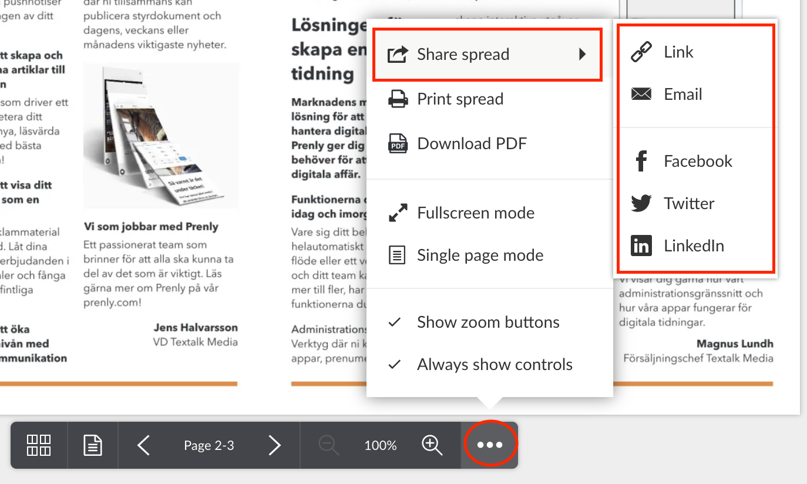Go to the previous page with left chevron
Image resolution: width=807 pixels, height=484 pixels.
coord(143,445)
